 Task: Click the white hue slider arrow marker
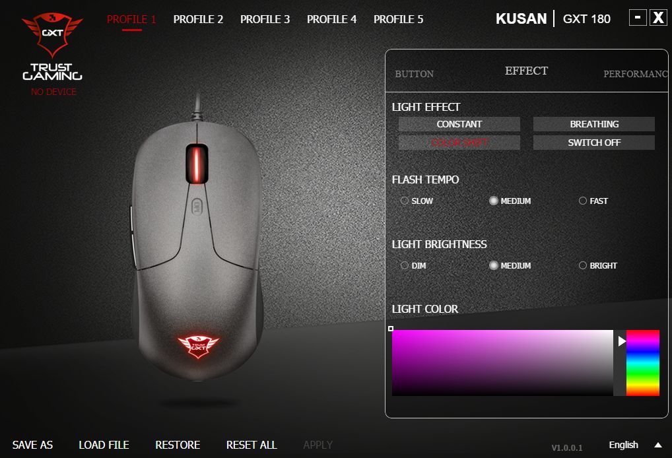(622, 341)
